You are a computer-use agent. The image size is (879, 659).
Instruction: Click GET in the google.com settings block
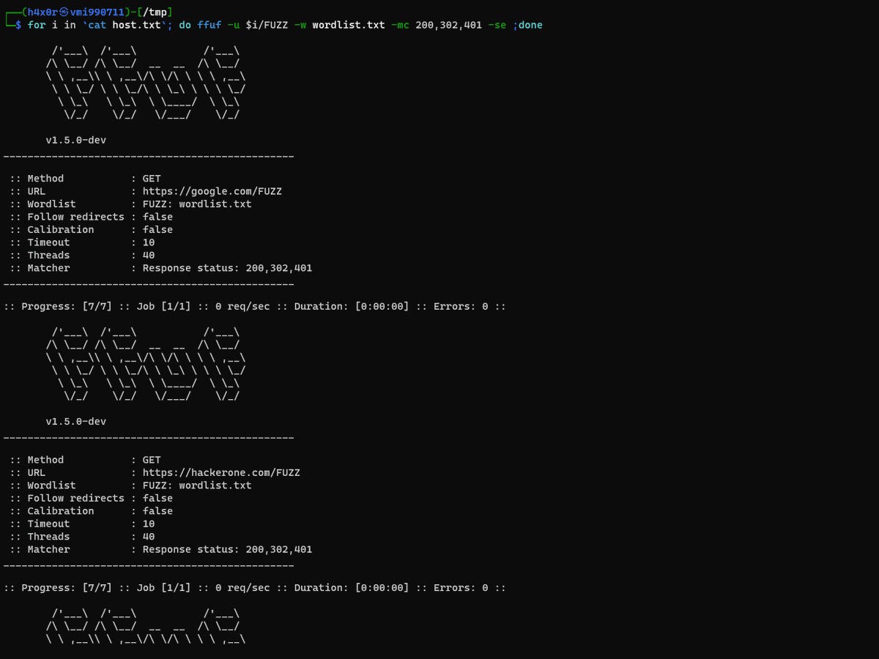[x=152, y=179]
